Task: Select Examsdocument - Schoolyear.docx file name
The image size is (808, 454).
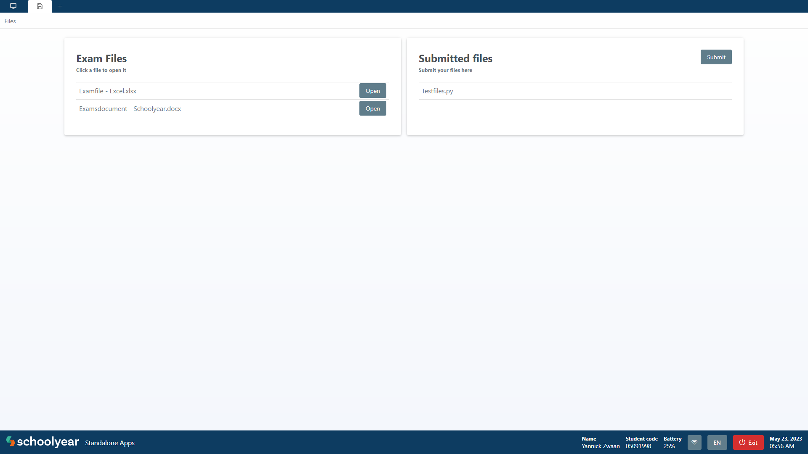Action: click(x=130, y=108)
